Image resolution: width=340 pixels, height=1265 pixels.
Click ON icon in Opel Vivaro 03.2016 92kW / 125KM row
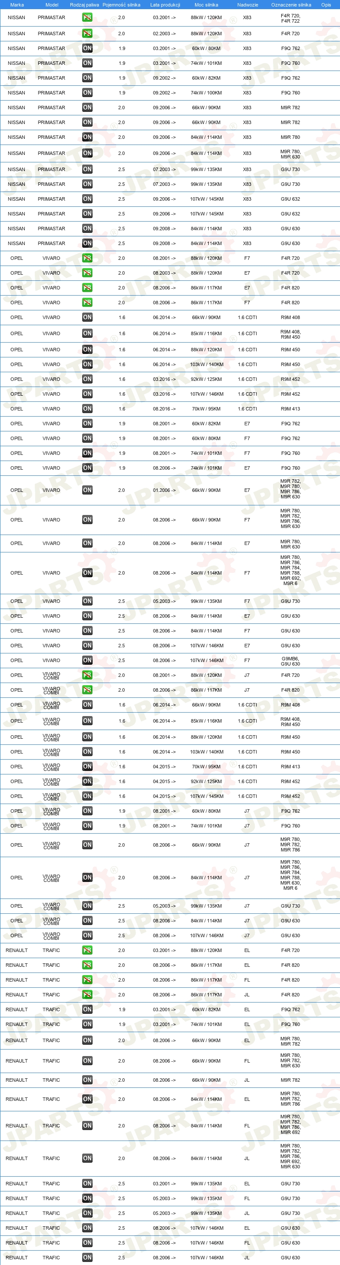point(87,379)
